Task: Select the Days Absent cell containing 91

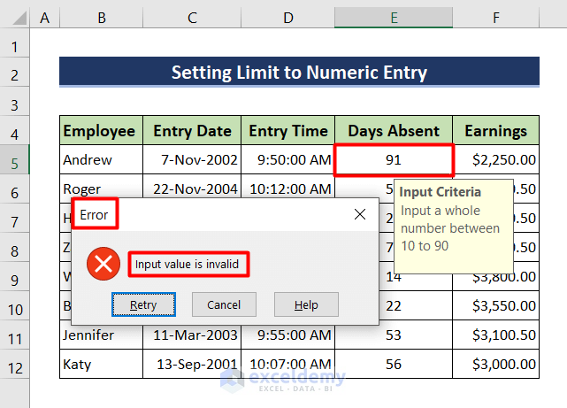Action: click(394, 160)
